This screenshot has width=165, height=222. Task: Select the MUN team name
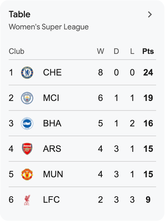(x=53, y=174)
